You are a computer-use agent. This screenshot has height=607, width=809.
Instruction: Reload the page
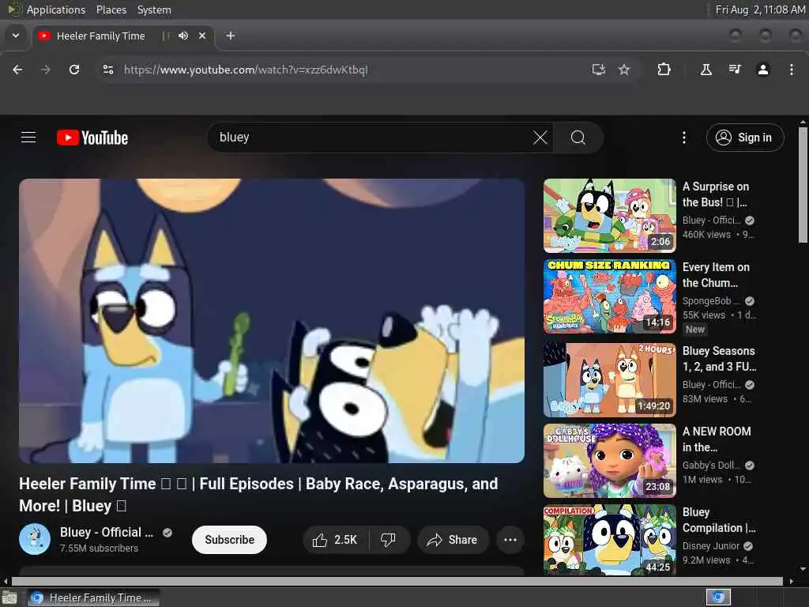click(x=74, y=70)
